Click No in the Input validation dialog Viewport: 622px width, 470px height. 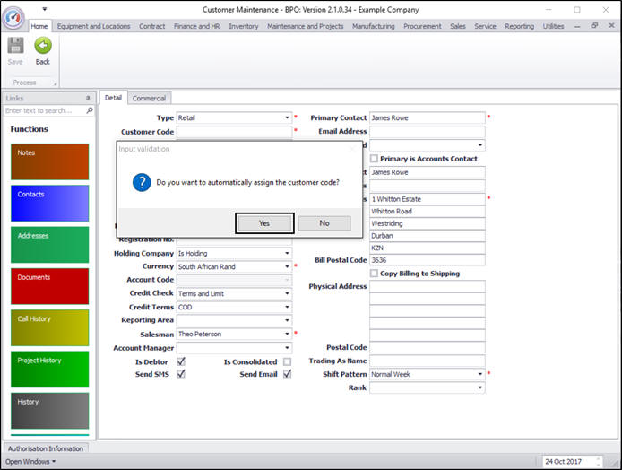(324, 223)
